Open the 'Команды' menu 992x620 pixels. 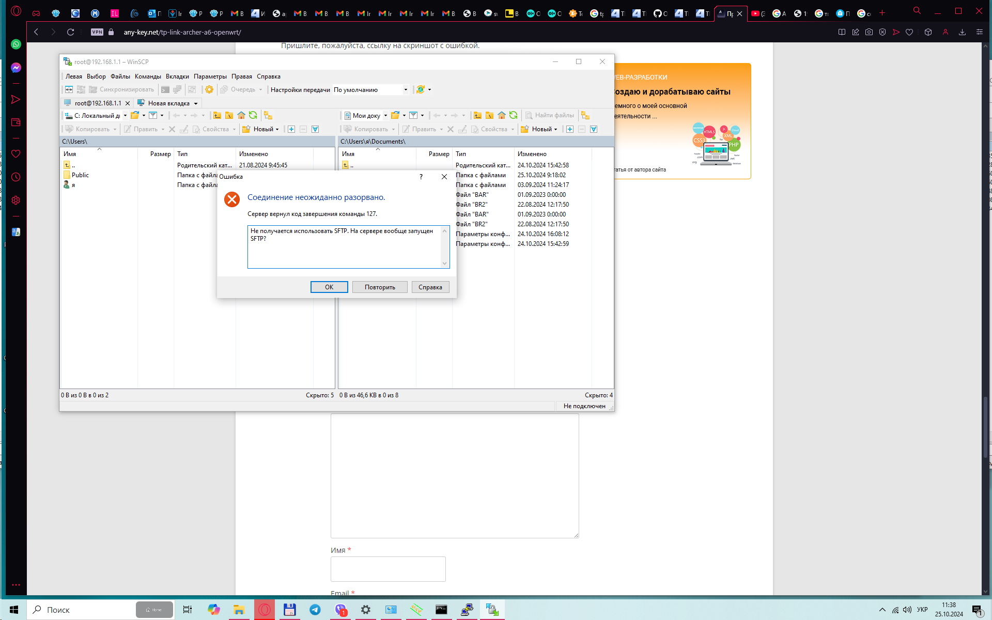[148, 76]
